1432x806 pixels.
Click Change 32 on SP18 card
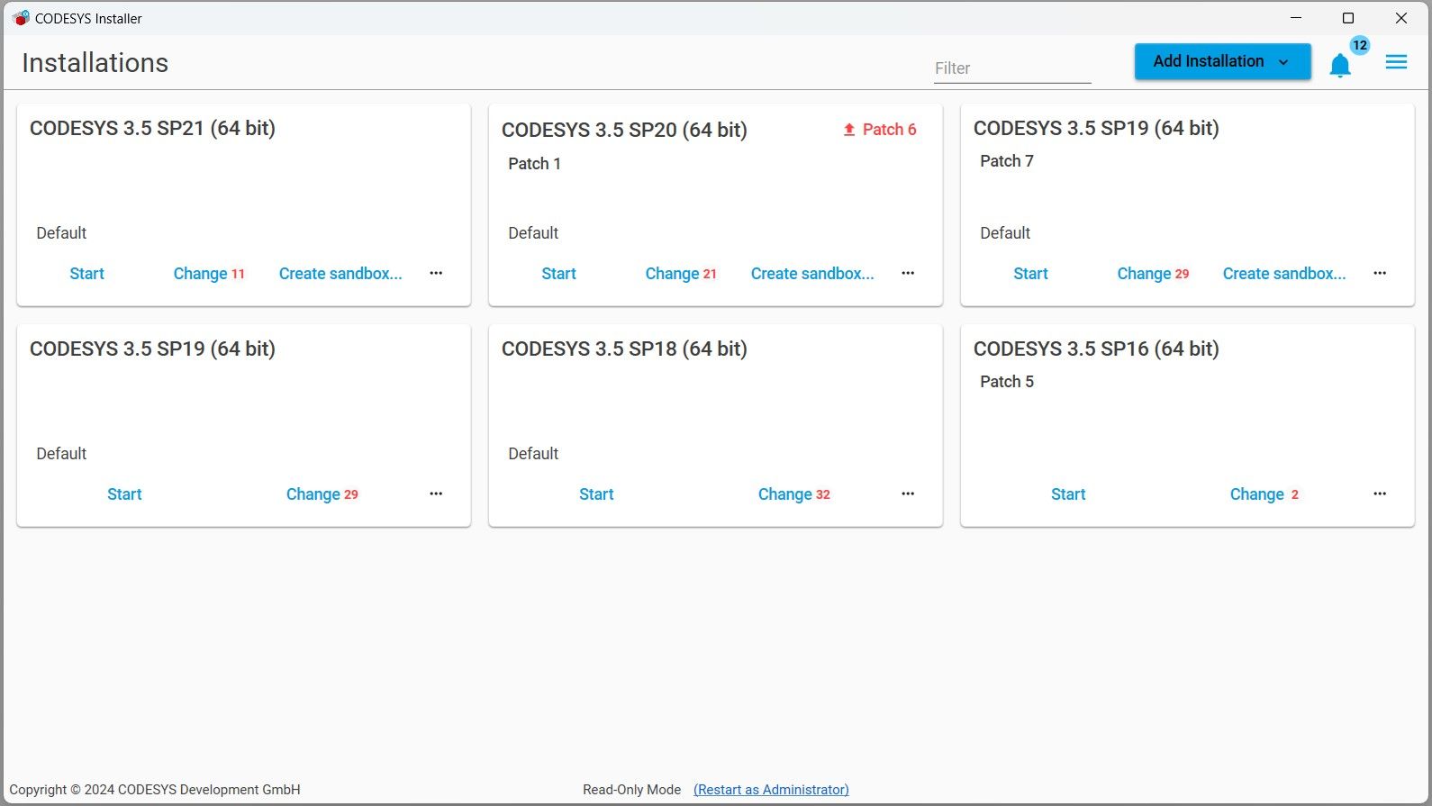[793, 494]
